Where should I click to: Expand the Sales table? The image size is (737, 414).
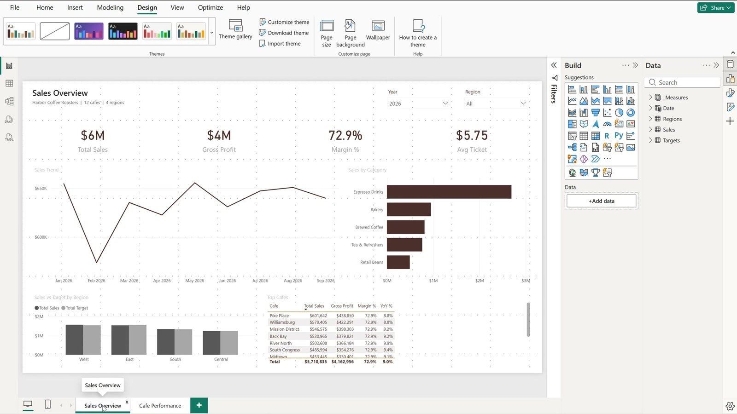(x=650, y=130)
